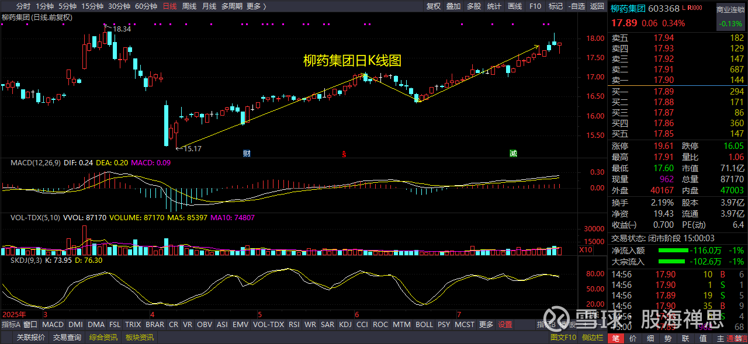Select the MCST indicator tab
The image size is (748, 344).
[x=465, y=325]
